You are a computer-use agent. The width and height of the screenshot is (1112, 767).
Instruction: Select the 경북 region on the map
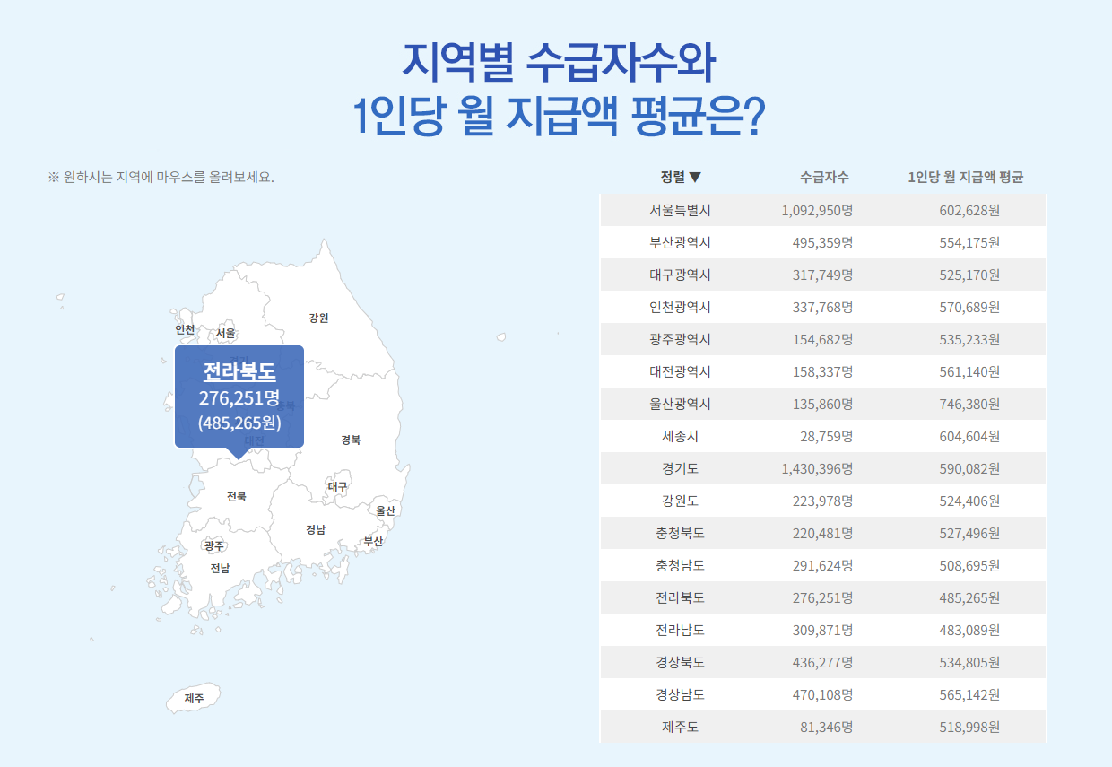click(x=350, y=440)
